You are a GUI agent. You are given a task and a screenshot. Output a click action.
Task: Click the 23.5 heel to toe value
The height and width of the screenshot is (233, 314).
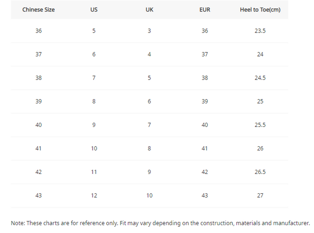(x=260, y=31)
